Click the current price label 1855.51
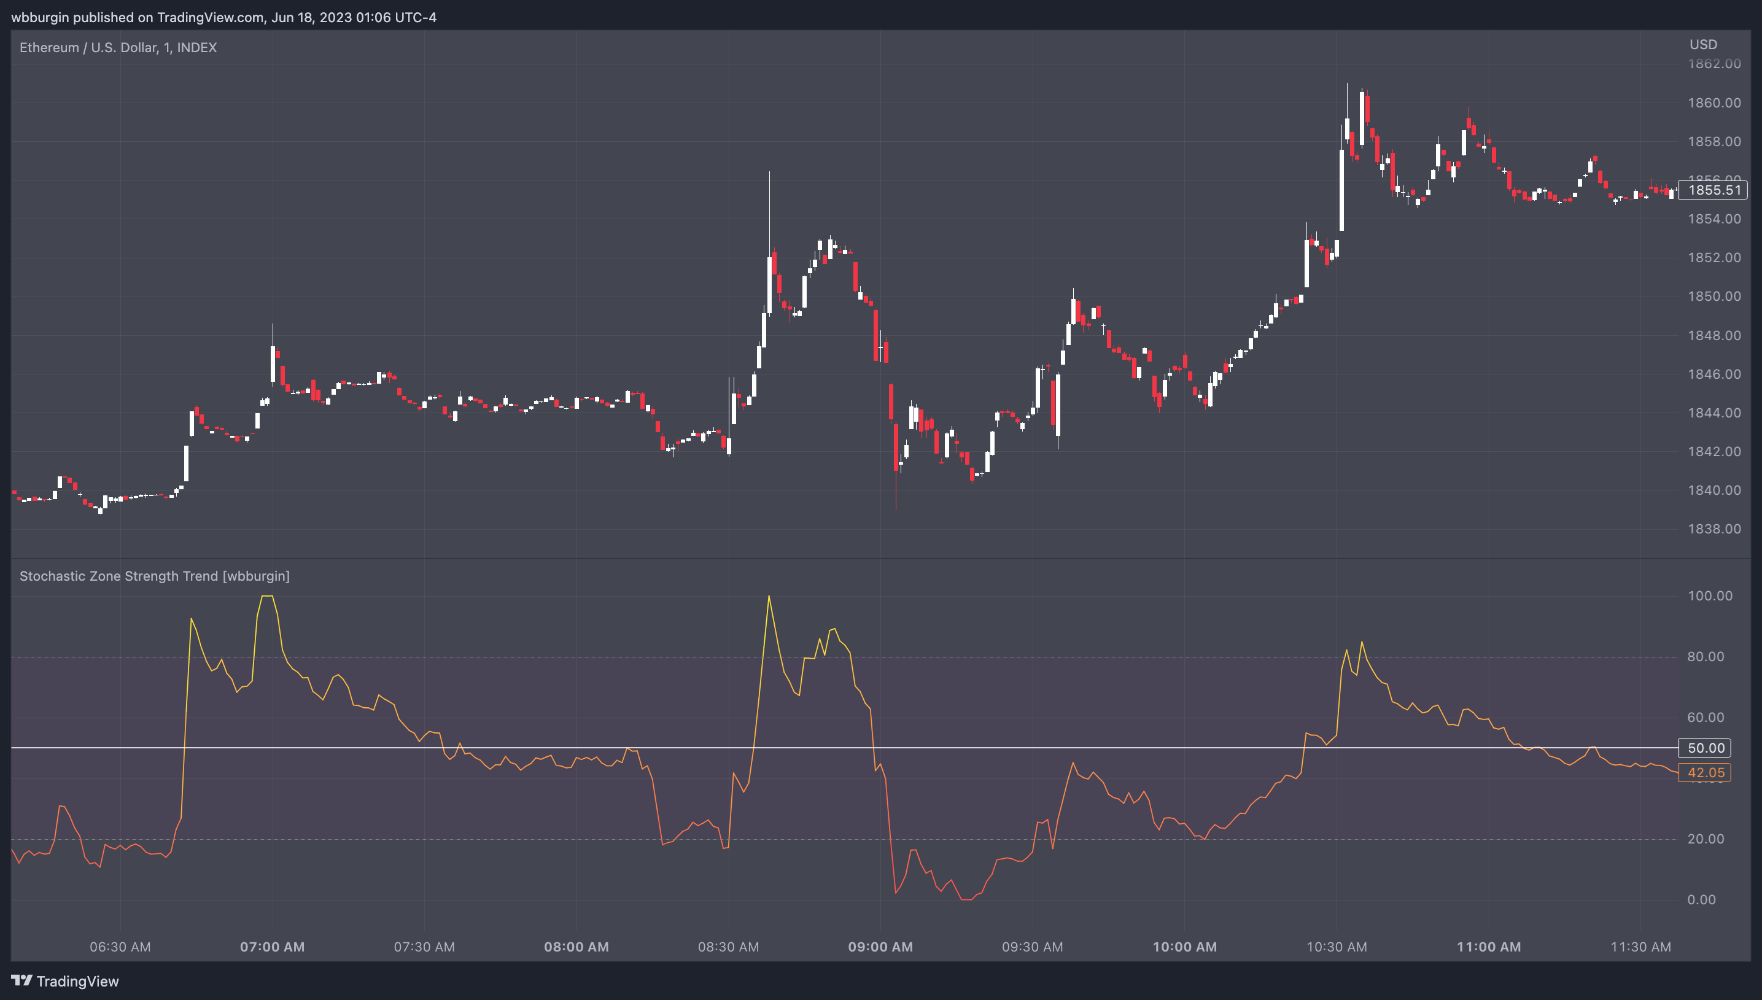Viewport: 1762px width, 1000px height. [1713, 190]
